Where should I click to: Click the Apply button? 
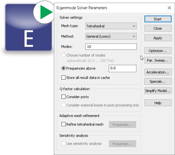point(158,38)
